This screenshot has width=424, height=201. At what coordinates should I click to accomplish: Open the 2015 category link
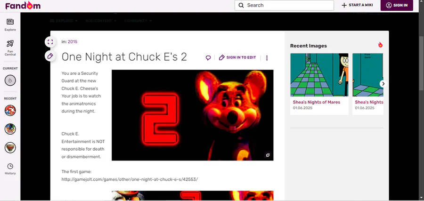[73, 41]
